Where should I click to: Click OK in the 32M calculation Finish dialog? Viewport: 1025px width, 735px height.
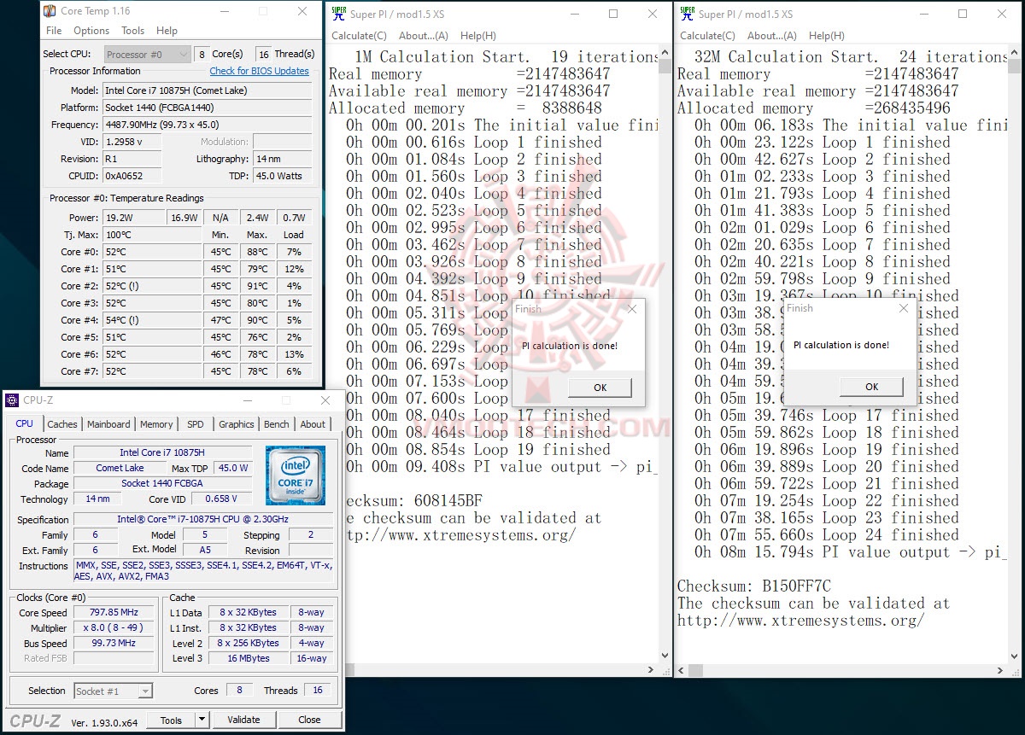[x=872, y=386]
